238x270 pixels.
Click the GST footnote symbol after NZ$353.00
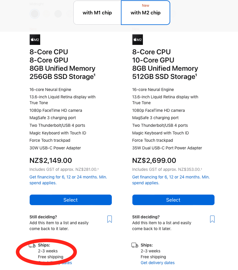pyautogui.click(x=201, y=169)
